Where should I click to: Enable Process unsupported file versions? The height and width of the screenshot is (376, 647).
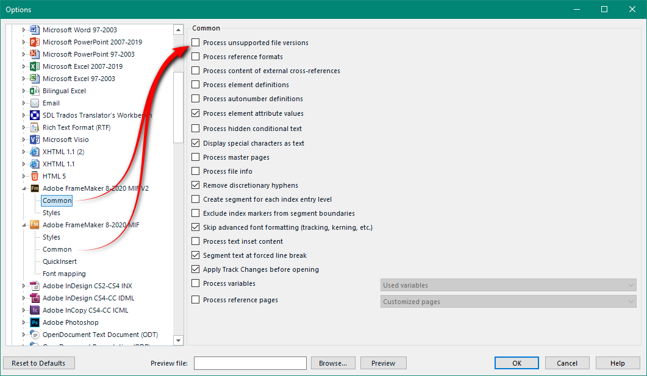196,43
